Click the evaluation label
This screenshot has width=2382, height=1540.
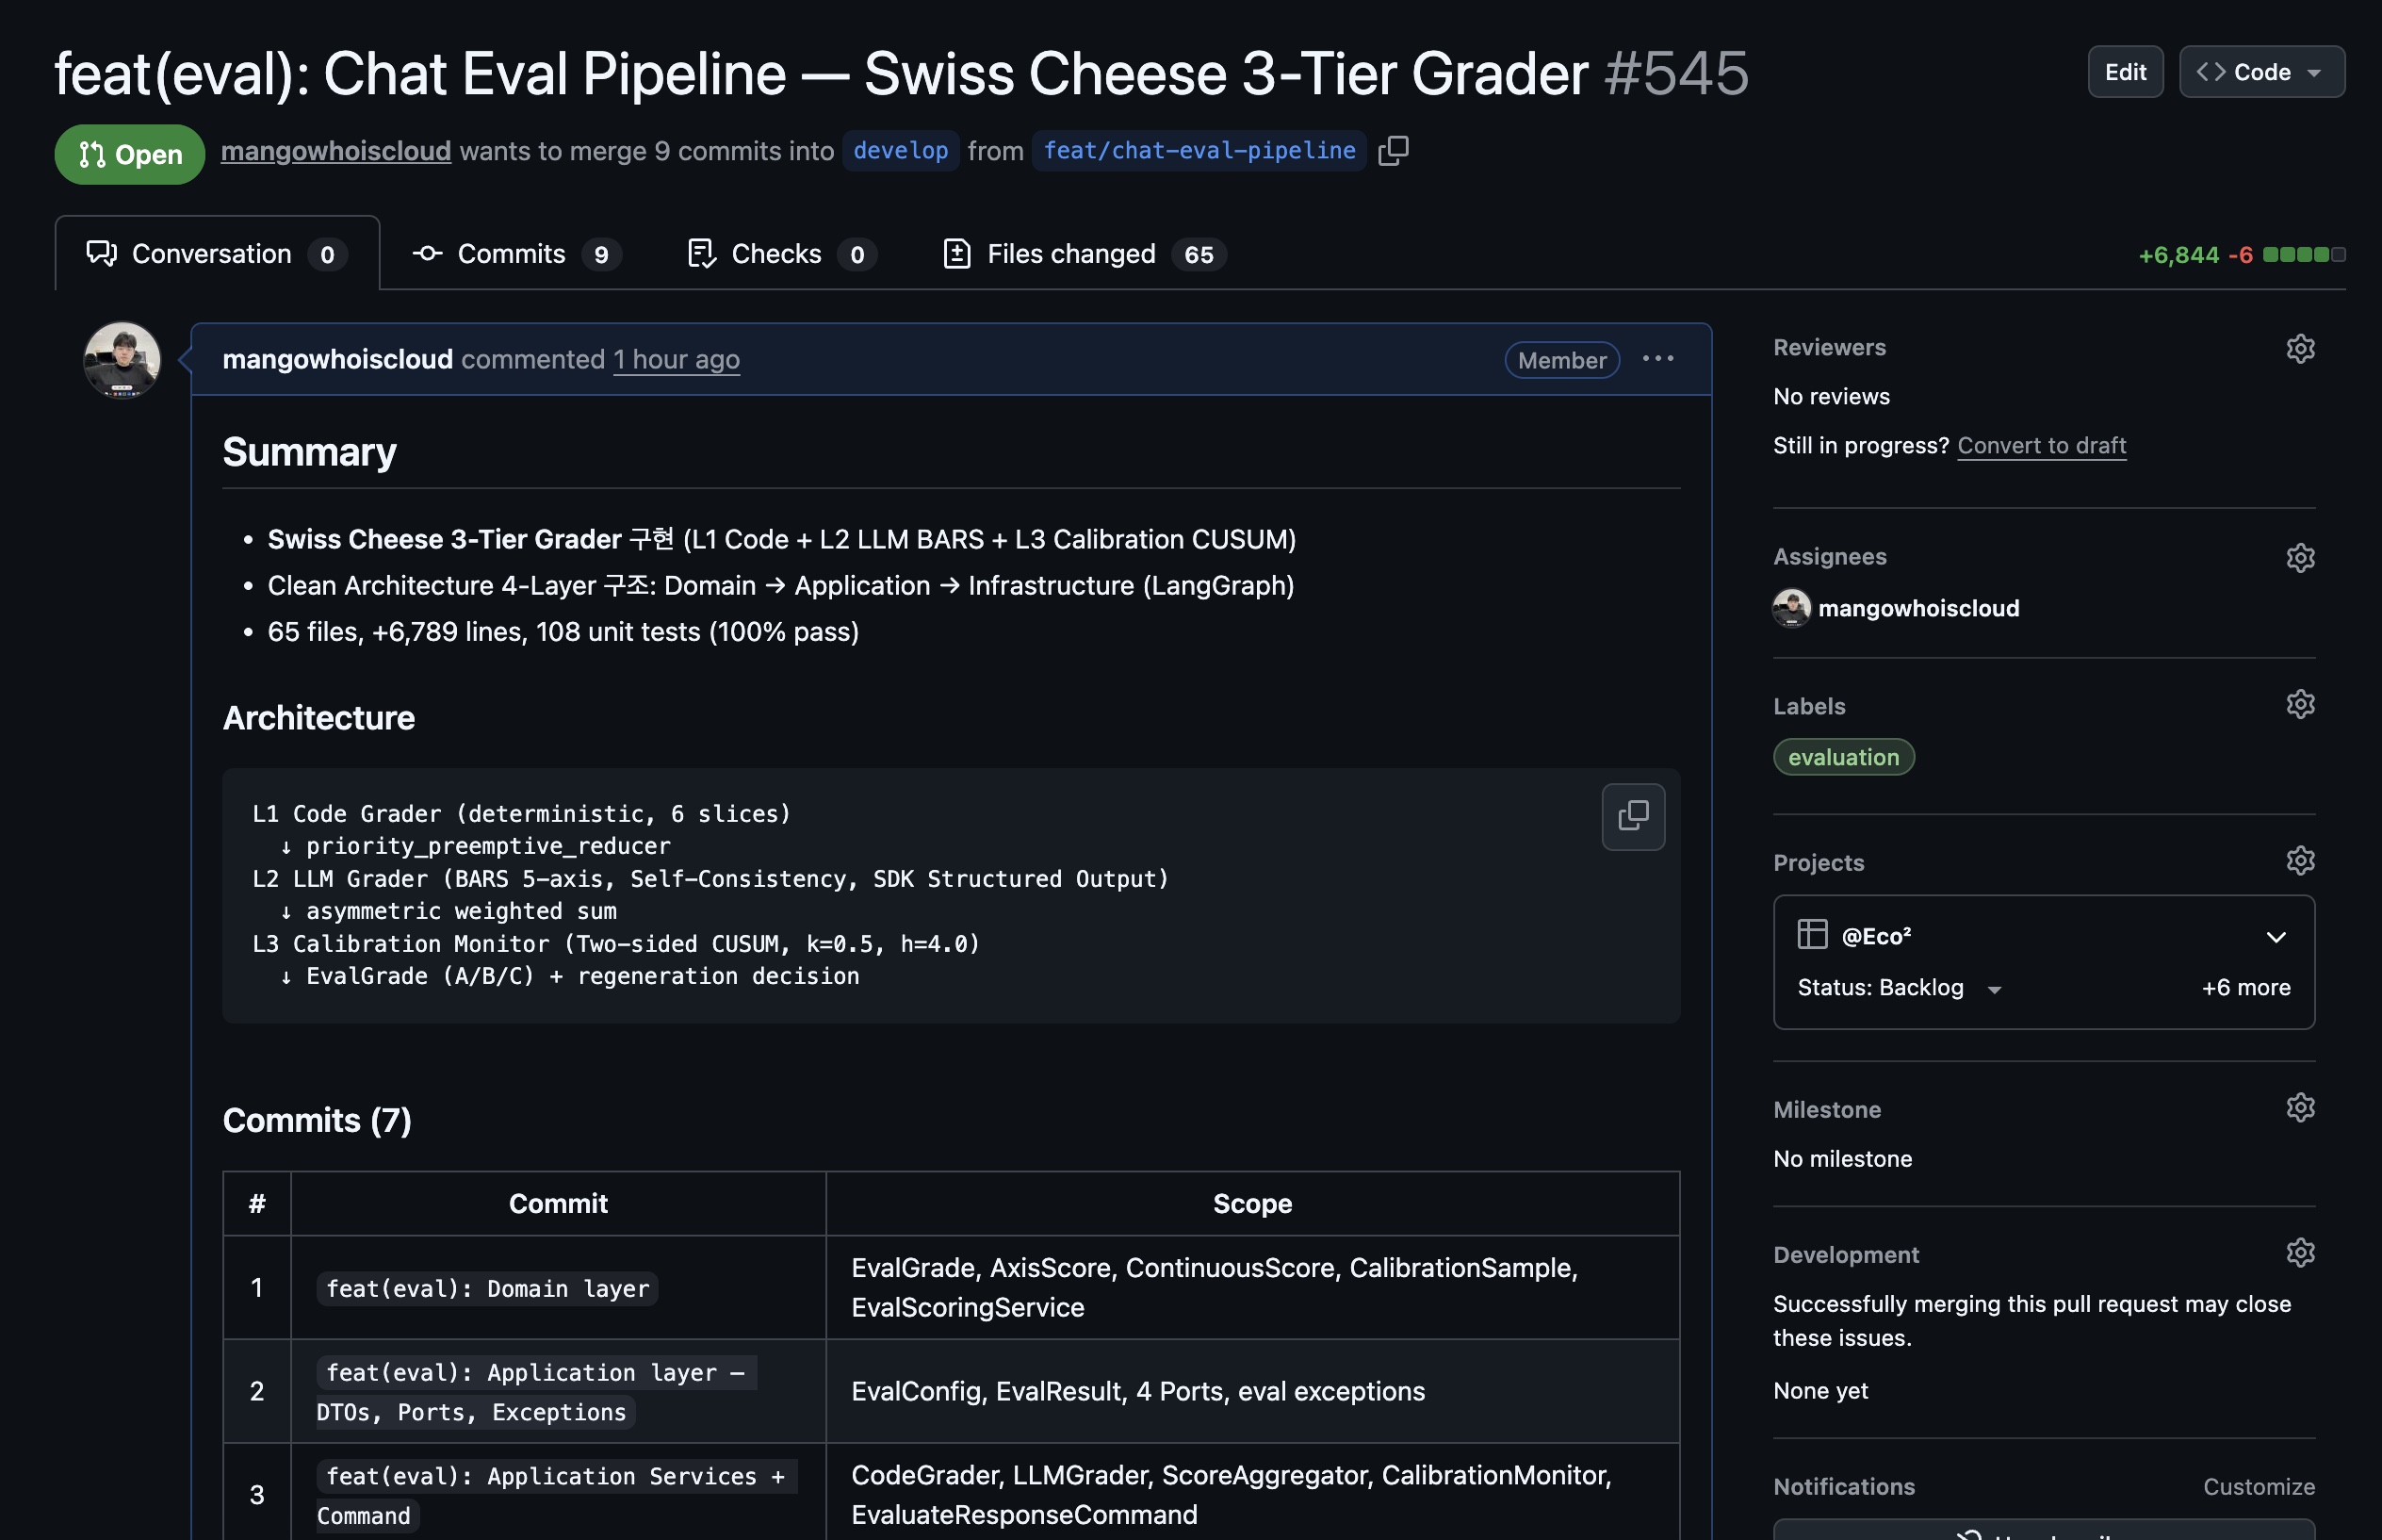click(x=1842, y=757)
